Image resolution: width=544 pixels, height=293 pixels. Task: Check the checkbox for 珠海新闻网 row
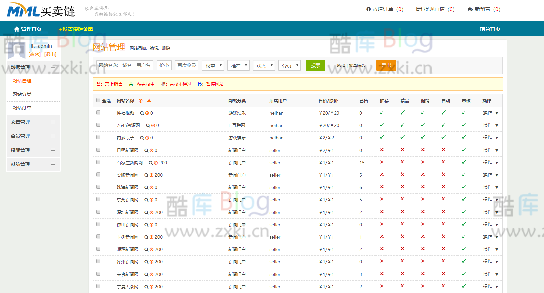pos(98,187)
